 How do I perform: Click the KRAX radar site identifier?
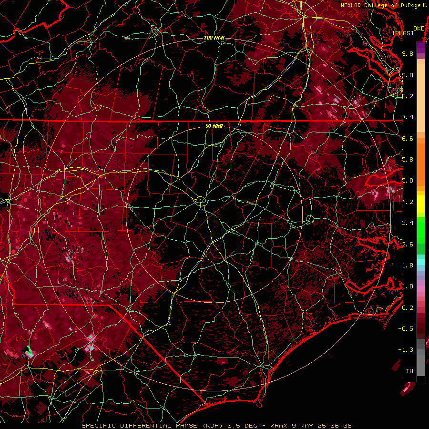[x=279, y=426]
